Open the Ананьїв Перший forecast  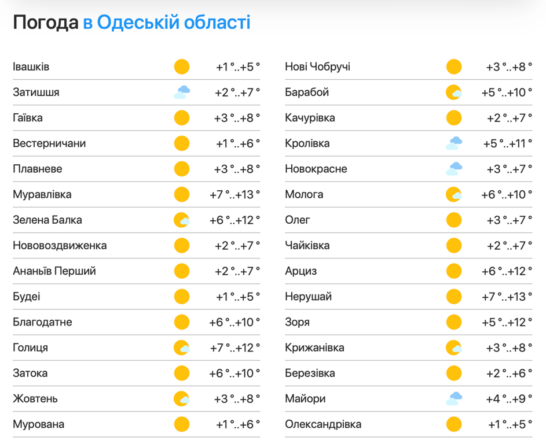tap(54, 271)
